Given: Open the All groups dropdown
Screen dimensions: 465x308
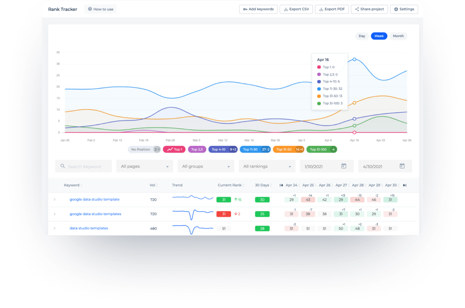Looking at the screenshot, I should pyautogui.click(x=206, y=166).
